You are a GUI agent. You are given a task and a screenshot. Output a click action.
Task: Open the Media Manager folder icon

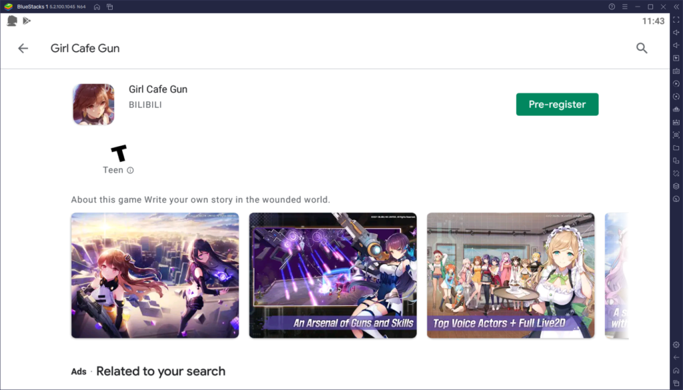[x=676, y=149]
